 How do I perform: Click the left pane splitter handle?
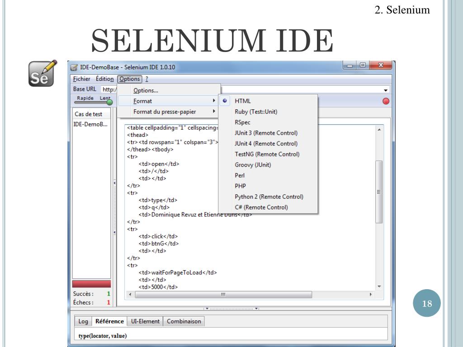(114, 208)
